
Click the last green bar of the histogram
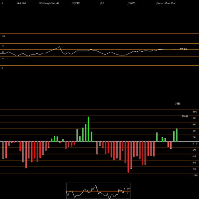pyautogui.click(x=177, y=135)
